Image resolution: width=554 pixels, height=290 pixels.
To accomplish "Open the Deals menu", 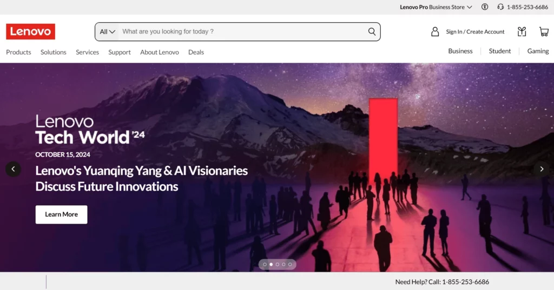I will coord(196,52).
